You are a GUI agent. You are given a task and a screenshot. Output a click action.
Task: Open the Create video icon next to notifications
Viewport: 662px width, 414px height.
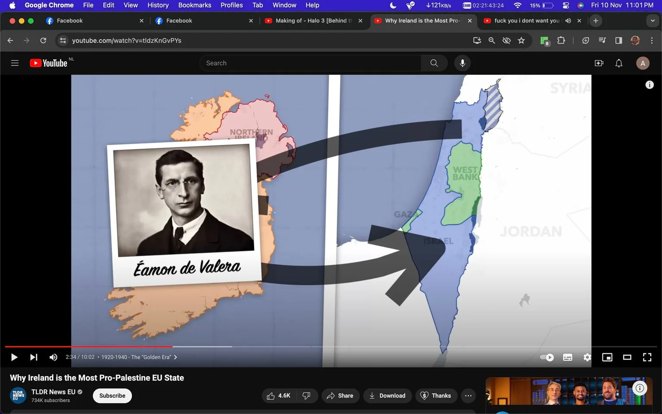click(599, 63)
